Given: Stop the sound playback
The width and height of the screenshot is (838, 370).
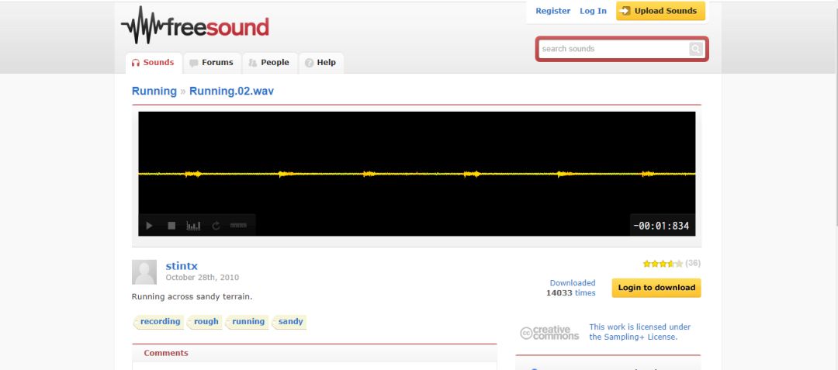Looking at the screenshot, I should (x=171, y=226).
